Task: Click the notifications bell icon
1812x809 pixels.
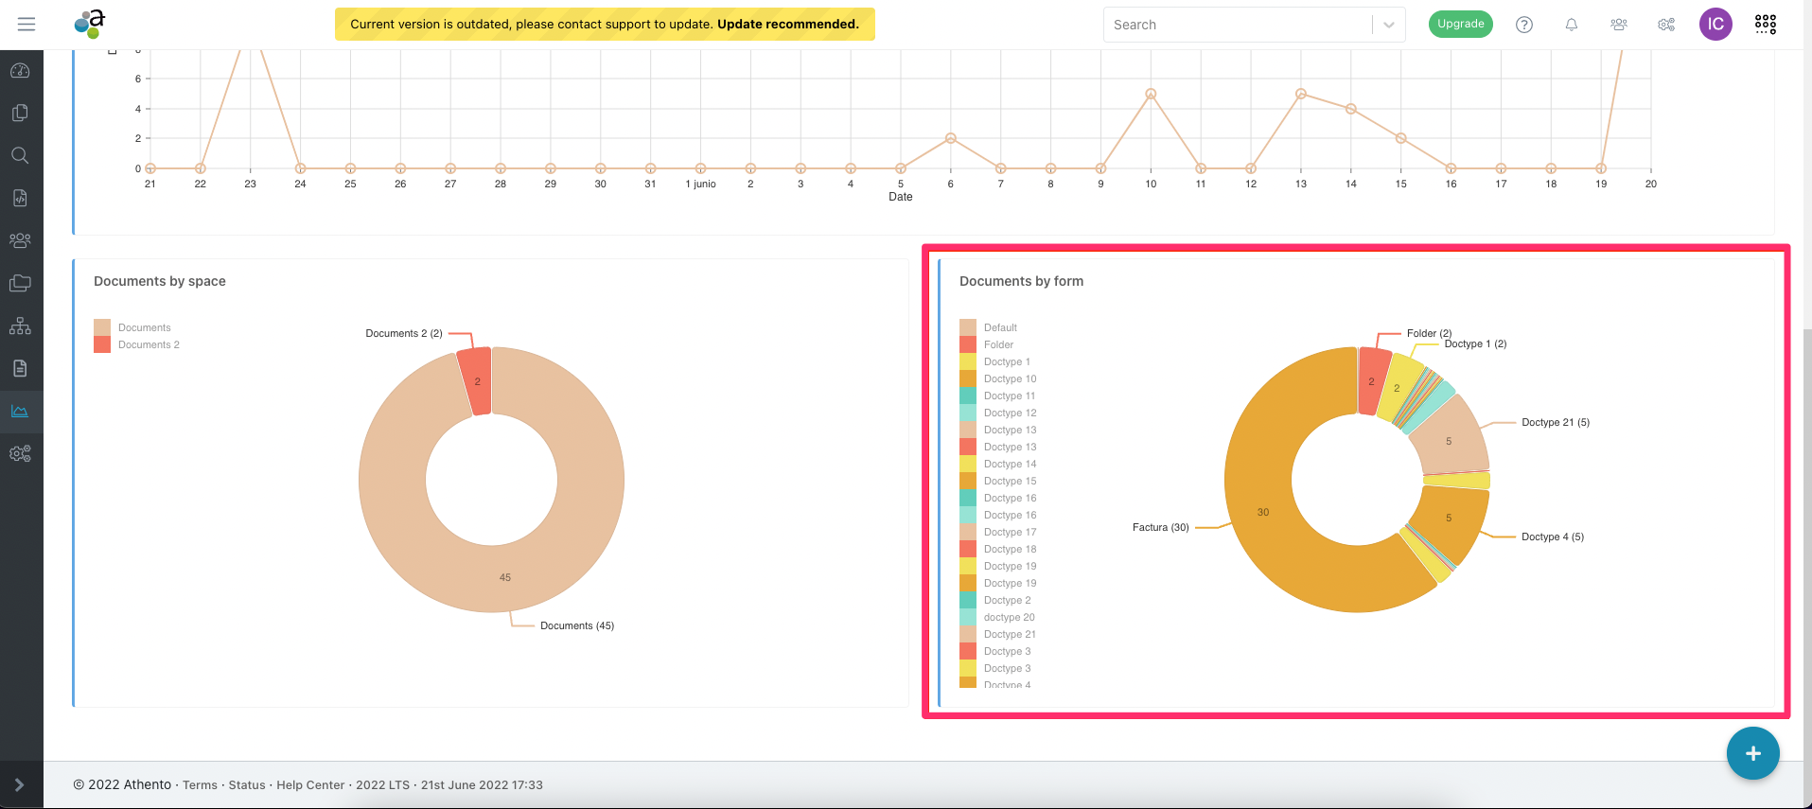Action: 1571,25
